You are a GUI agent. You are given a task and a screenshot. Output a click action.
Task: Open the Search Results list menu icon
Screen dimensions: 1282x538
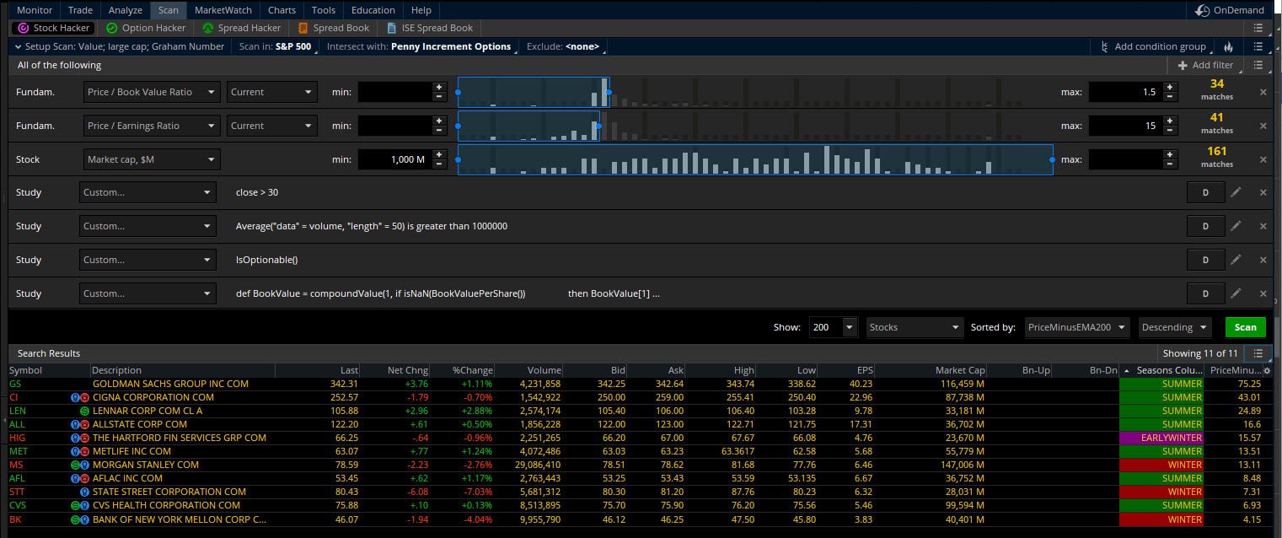[1258, 353]
